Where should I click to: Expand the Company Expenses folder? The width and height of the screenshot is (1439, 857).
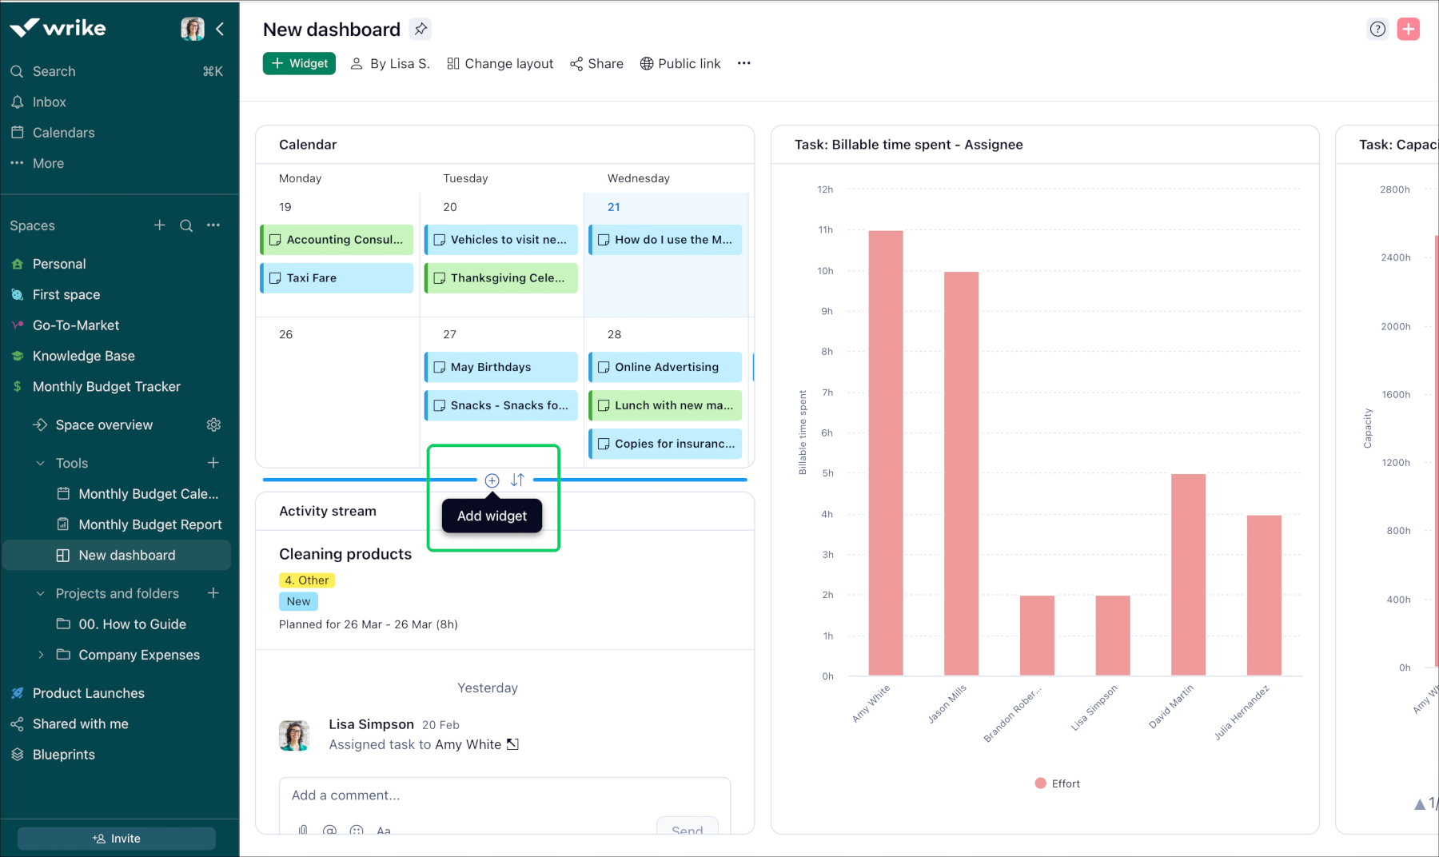coord(41,655)
